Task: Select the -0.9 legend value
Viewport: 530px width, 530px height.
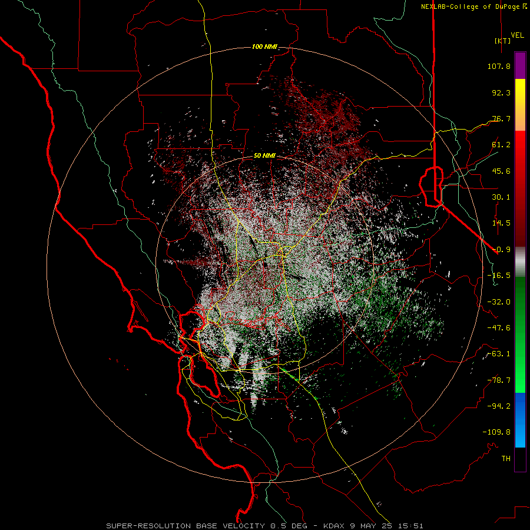Action: [501, 250]
